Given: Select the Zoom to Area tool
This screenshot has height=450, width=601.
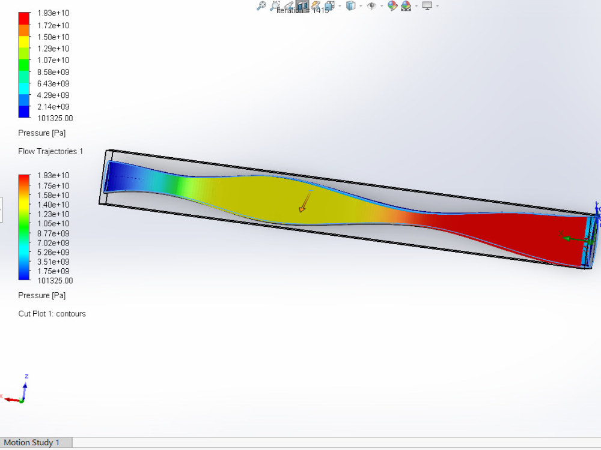Looking at the screenshot, I should tap(276, 6).
